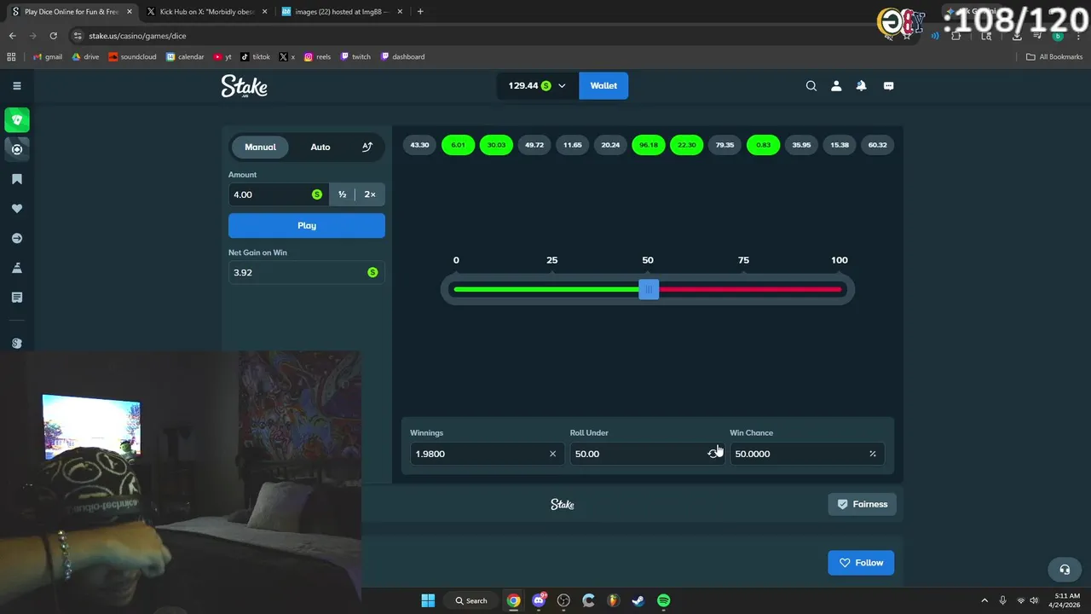The image size is (1091, 614).
Task: Open past result 60.32
Action: [x=877, y=145]
